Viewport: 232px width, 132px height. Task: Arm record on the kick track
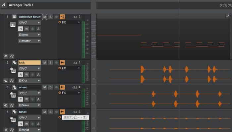pyautogui.click(x=56, y=63)
